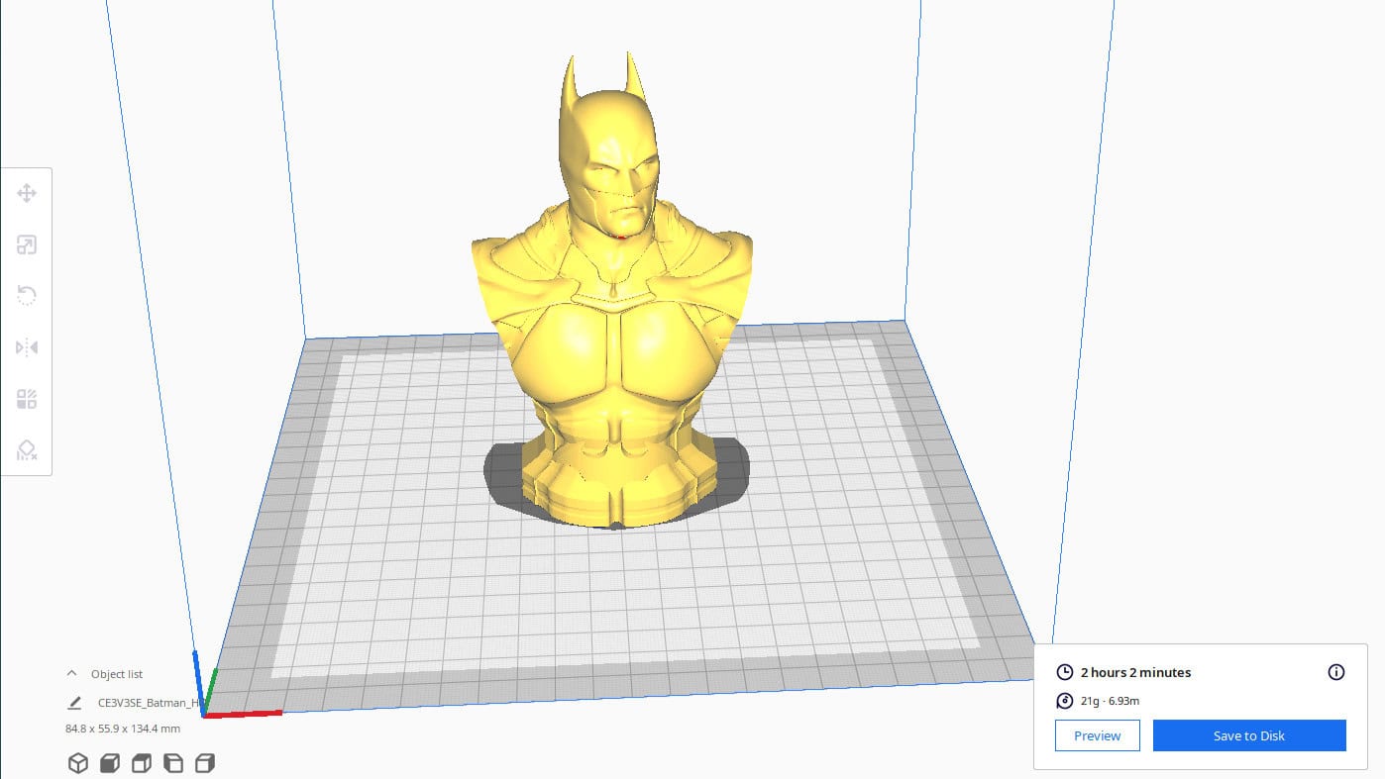
Task: Click pencil icon to rename the object
Action: (x=74, y=703)
